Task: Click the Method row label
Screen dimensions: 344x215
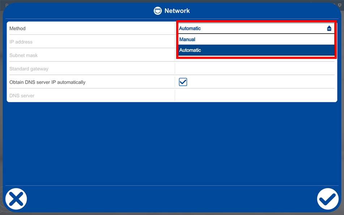Action: point(17,29)
